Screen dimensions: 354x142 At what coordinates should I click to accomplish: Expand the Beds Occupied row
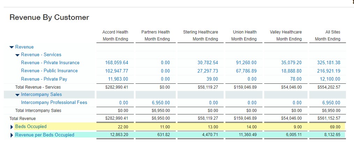pyautogui.click(x=12, y=127)
